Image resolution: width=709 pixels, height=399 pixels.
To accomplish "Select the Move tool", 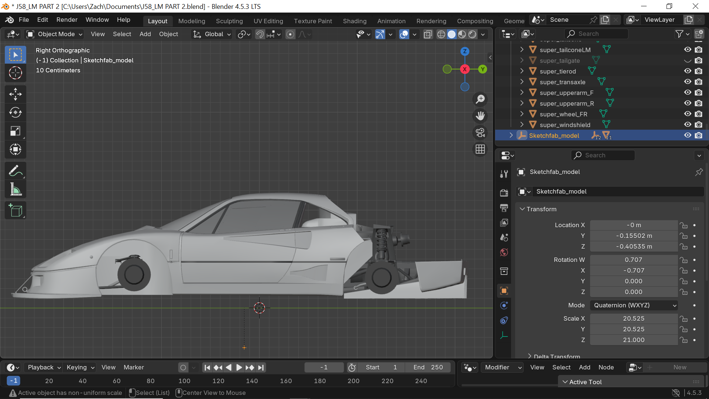I will (x=15, y=94).
